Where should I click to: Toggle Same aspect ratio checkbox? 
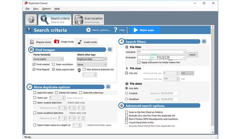(53, 69)
